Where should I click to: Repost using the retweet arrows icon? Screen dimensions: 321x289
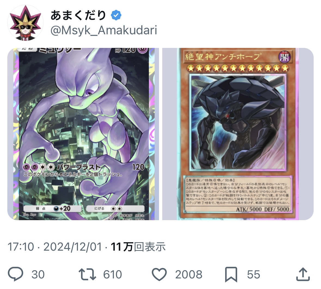(87, 275)
